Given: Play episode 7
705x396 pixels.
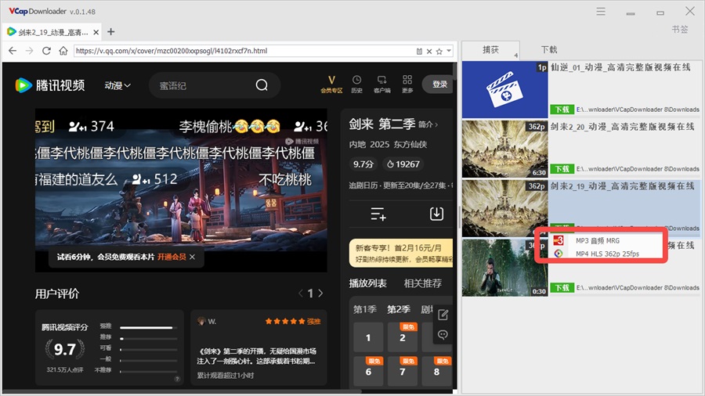Looking at the screenshot, I should tap(403, 371).
